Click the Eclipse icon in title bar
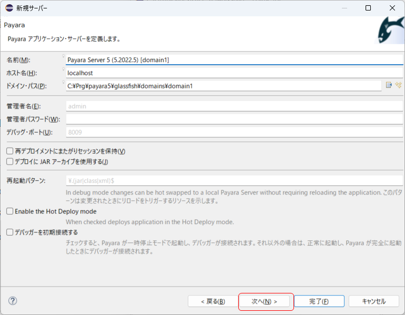The width and height of the screenshot is (405, 315). click(9, 8)
